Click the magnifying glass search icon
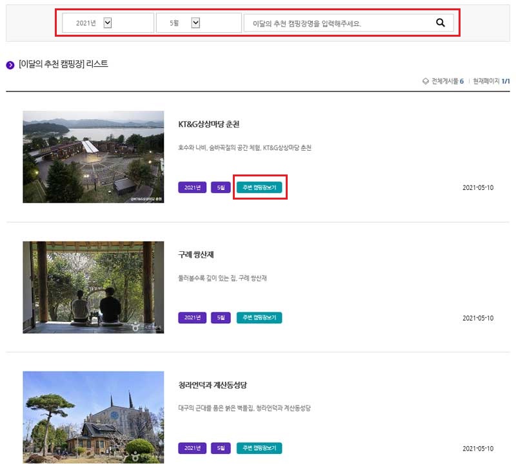The width and height of the screenshot is (516, 470). [x=440, y=23]
